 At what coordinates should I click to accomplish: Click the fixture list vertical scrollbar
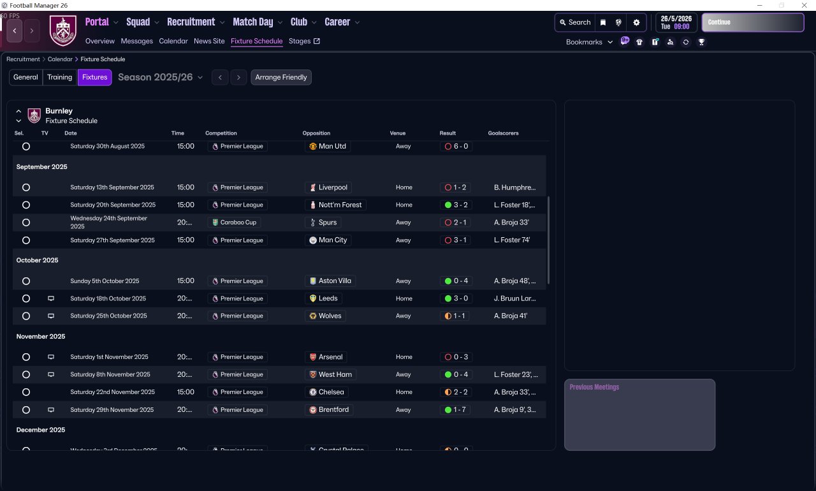[548, 240]
